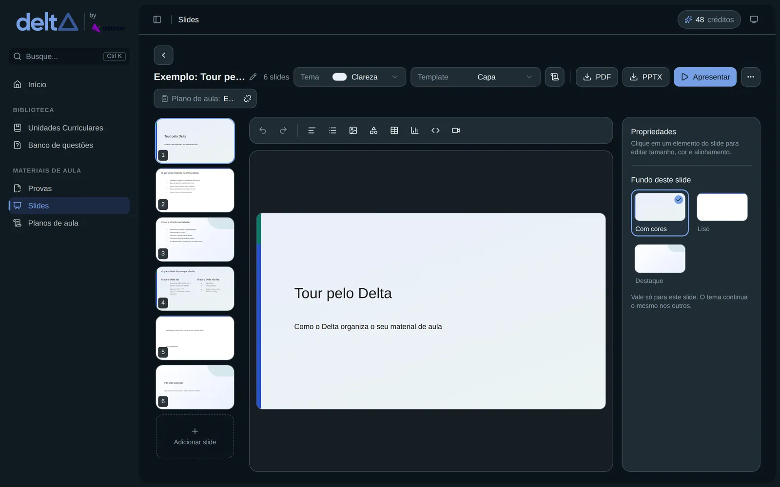Screen dimensions: 780x487
Task: Open Provas in the sidebar
Action: pos(69,188)
